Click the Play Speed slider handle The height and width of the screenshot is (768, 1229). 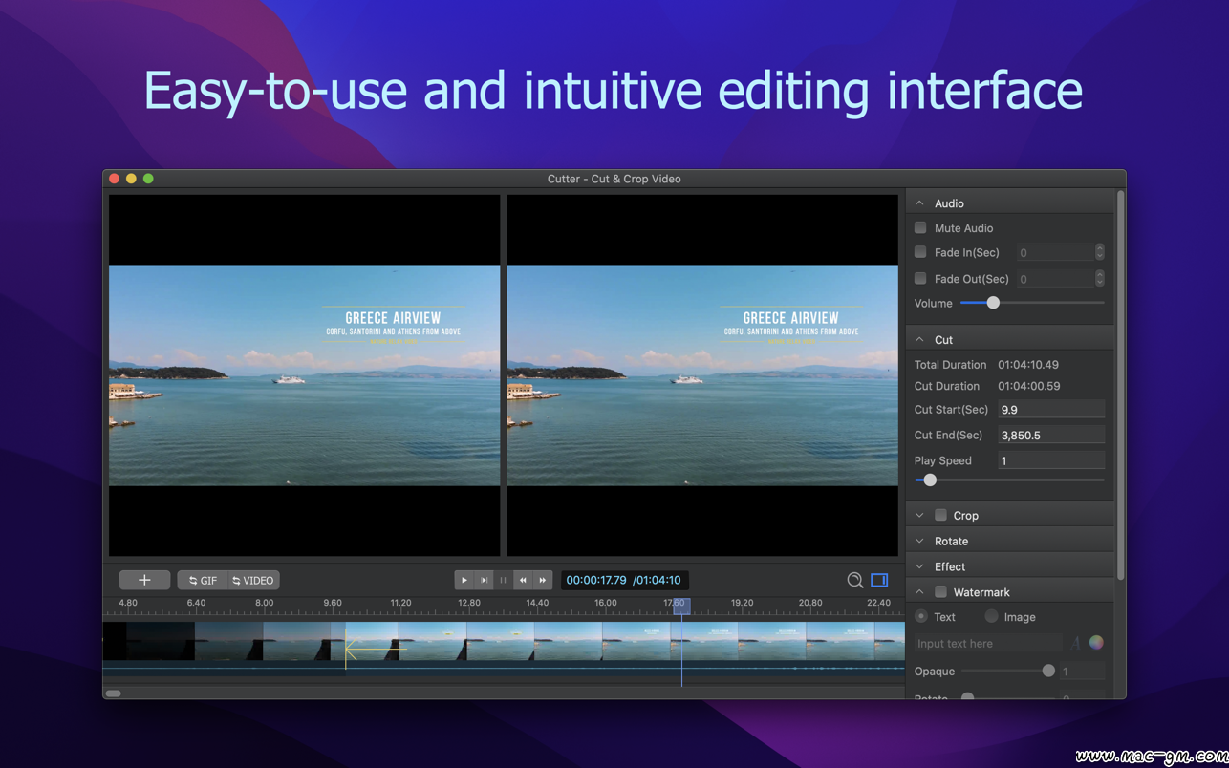930,480
